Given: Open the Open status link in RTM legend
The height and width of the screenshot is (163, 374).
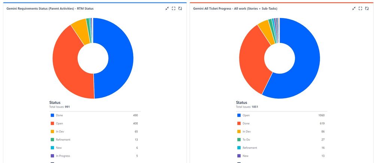Looking at the screenshot, I should coord(60,123).
